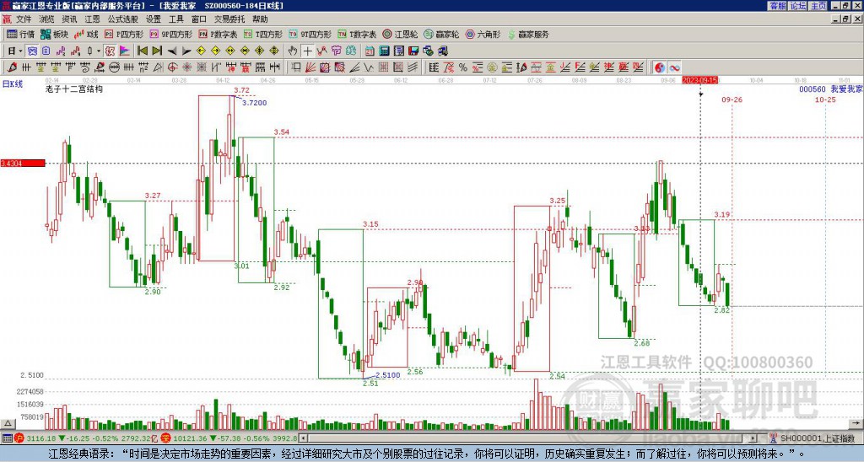Open the 江恩轮 Gann wheel
Viewport: 864px width, 462px height.
click(401, 34)
